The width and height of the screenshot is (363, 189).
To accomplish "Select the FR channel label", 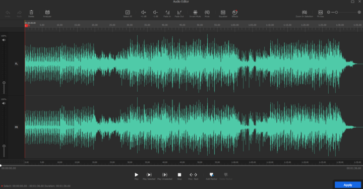I will 16,127.
